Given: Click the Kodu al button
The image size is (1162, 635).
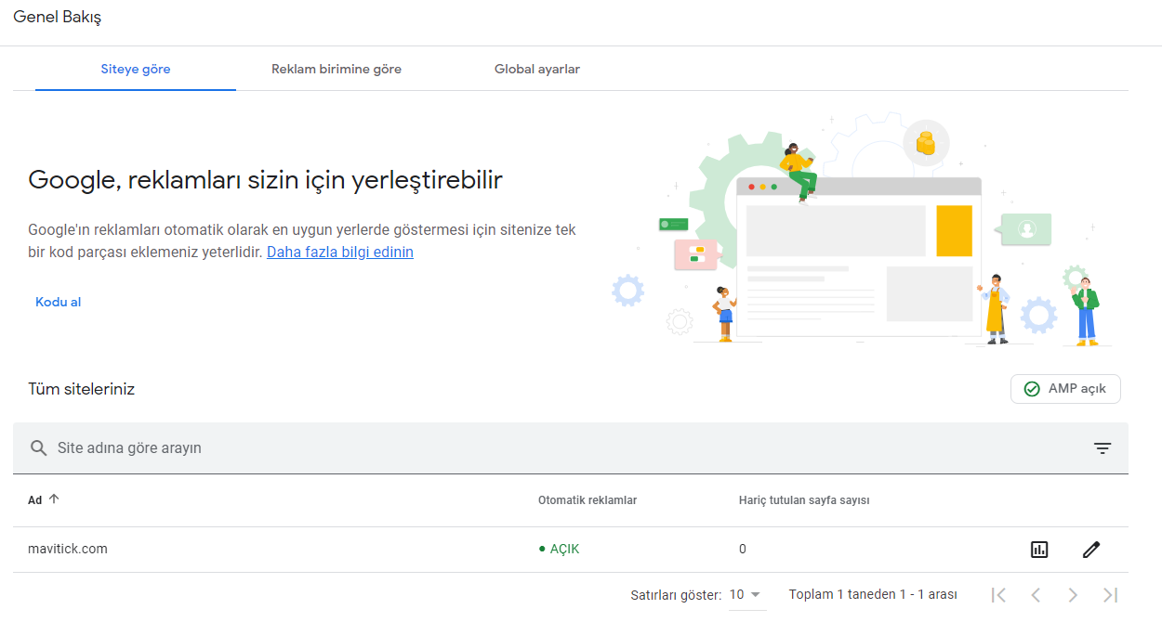Looking at the screenshot, I should coord(59,302).
